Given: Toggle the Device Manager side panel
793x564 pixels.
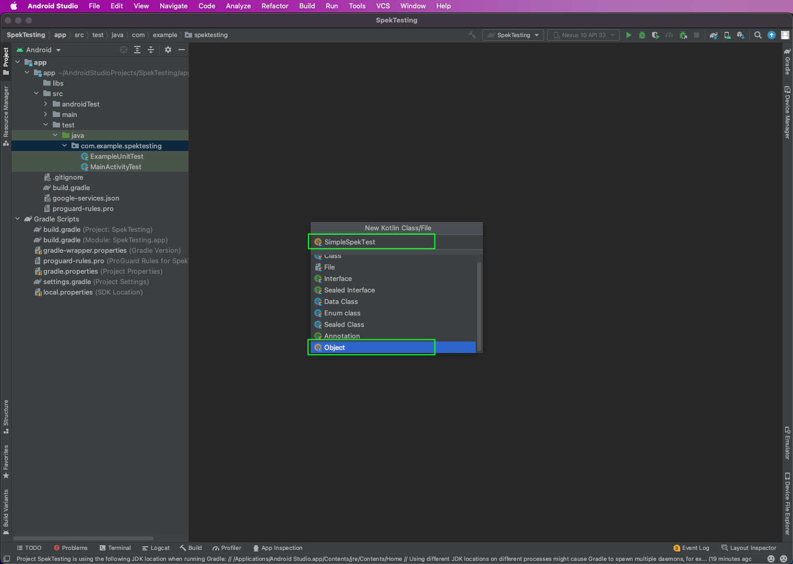Looking at the screenshot, I should pos(787,112).
